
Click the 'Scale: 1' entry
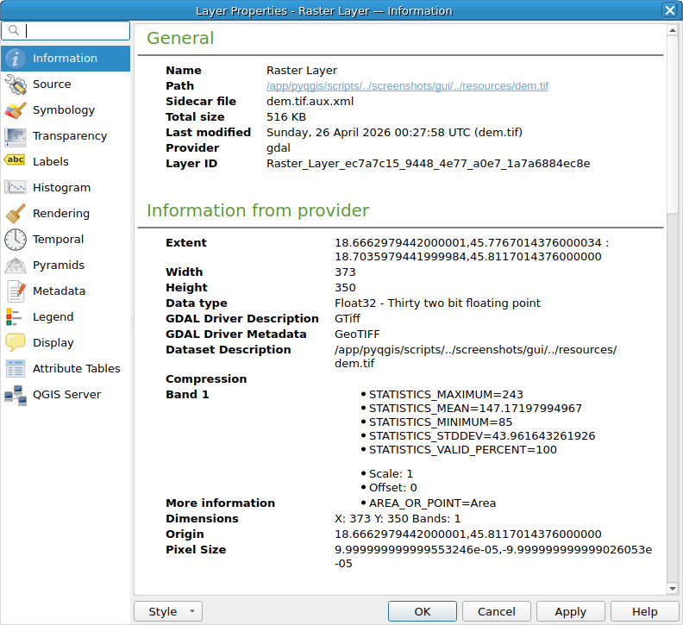tap(391, 474)
